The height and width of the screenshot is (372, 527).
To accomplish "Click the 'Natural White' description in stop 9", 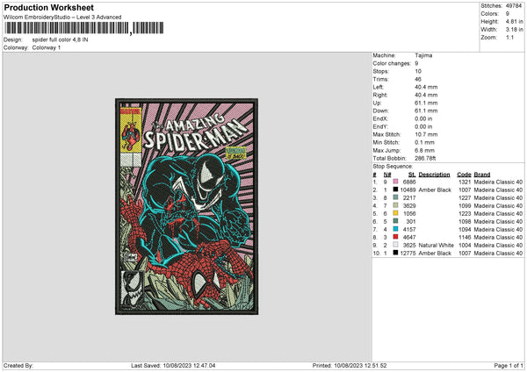I will [437, 245].
